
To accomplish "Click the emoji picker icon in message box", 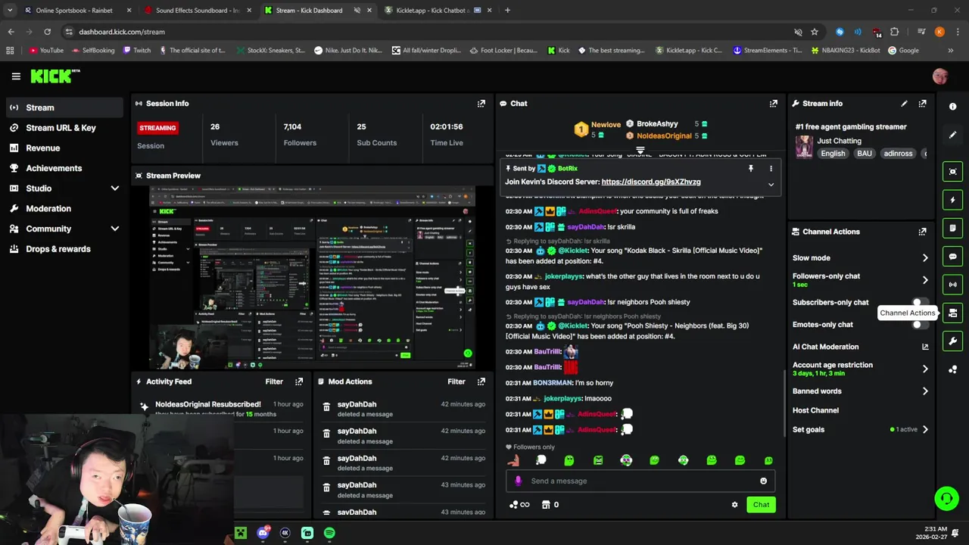I will tap(763, 481).
